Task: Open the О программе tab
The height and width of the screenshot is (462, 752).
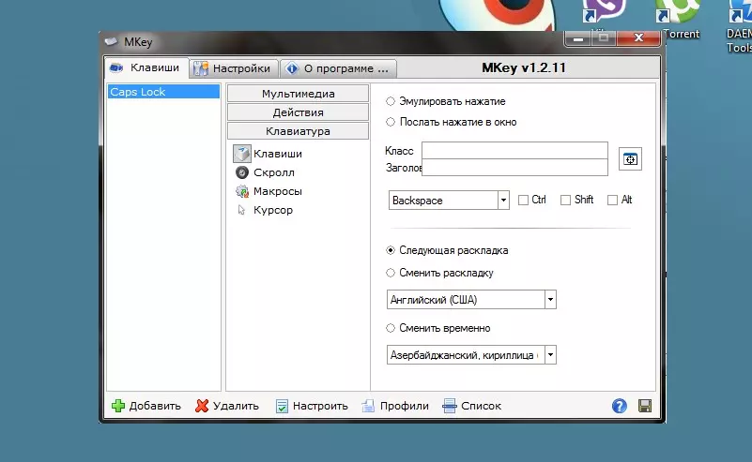Action: click(x=339, y=68)
